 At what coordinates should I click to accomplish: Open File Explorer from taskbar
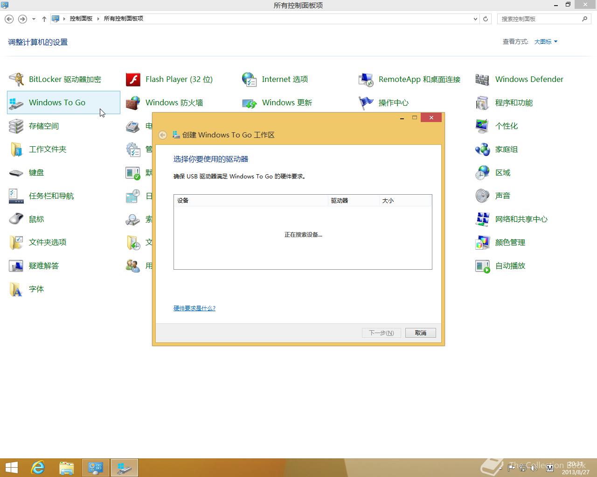(67, 468)
